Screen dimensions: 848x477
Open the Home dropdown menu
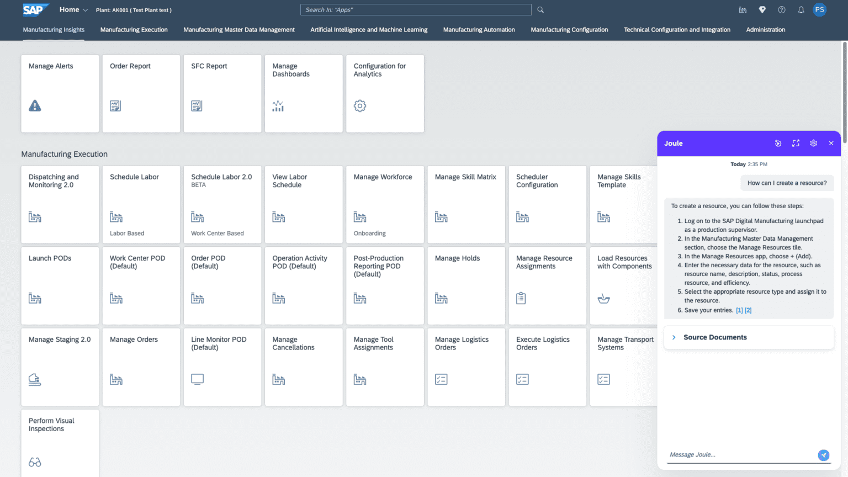point(74,10)
